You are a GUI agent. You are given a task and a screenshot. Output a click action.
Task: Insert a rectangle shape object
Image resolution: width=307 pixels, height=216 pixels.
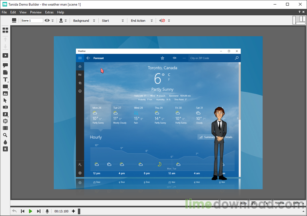click(5, 87)
